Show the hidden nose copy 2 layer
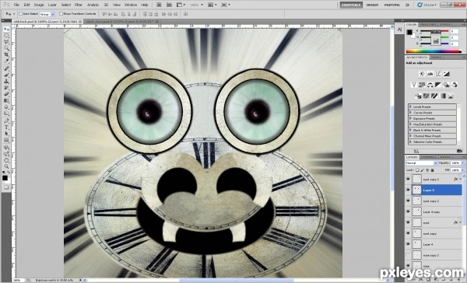This screenshot has width=467, height=283. pos(408,255)
